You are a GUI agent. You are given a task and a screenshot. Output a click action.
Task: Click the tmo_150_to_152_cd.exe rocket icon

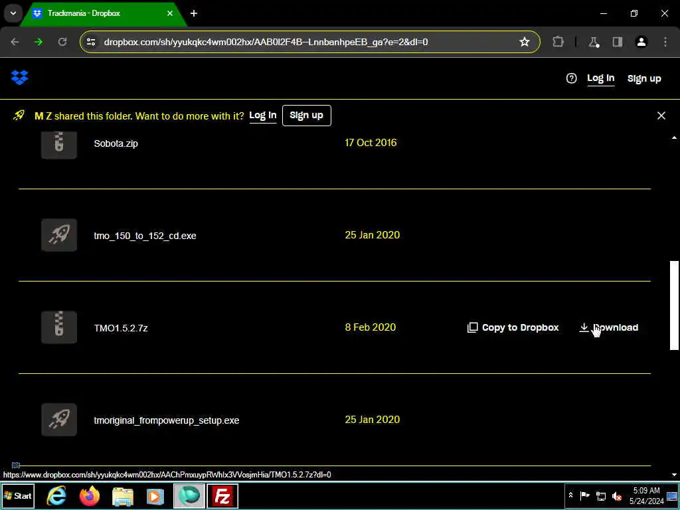(x=59, y=235)
